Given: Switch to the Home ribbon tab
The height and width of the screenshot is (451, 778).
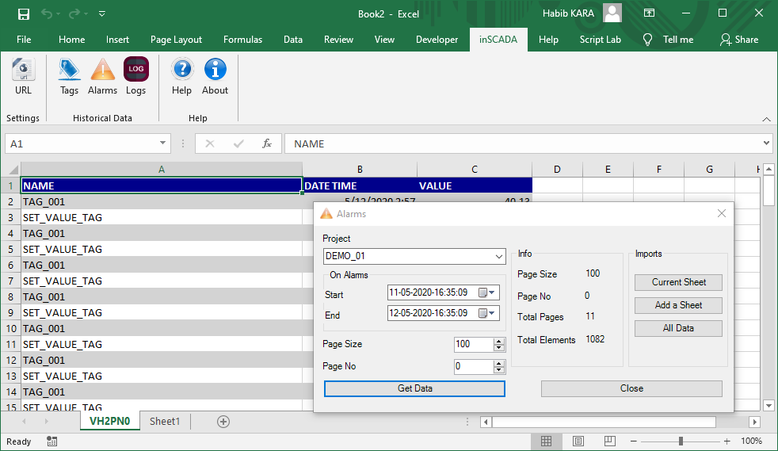Looking at the screenshot, I should pyautogui.click(x=71, y=40).
